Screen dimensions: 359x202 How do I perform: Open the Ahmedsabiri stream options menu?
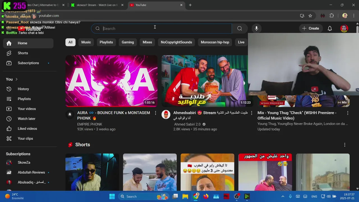coord(252,113)
